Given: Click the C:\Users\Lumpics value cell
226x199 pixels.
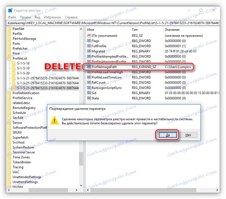Looking at the screenshot, I should coord(178,67).
